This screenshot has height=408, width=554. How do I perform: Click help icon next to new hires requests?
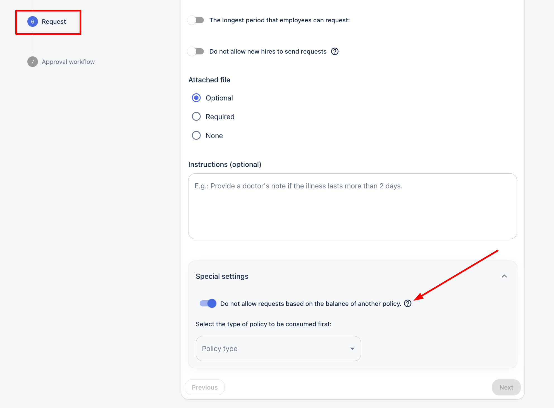(335, 51)
